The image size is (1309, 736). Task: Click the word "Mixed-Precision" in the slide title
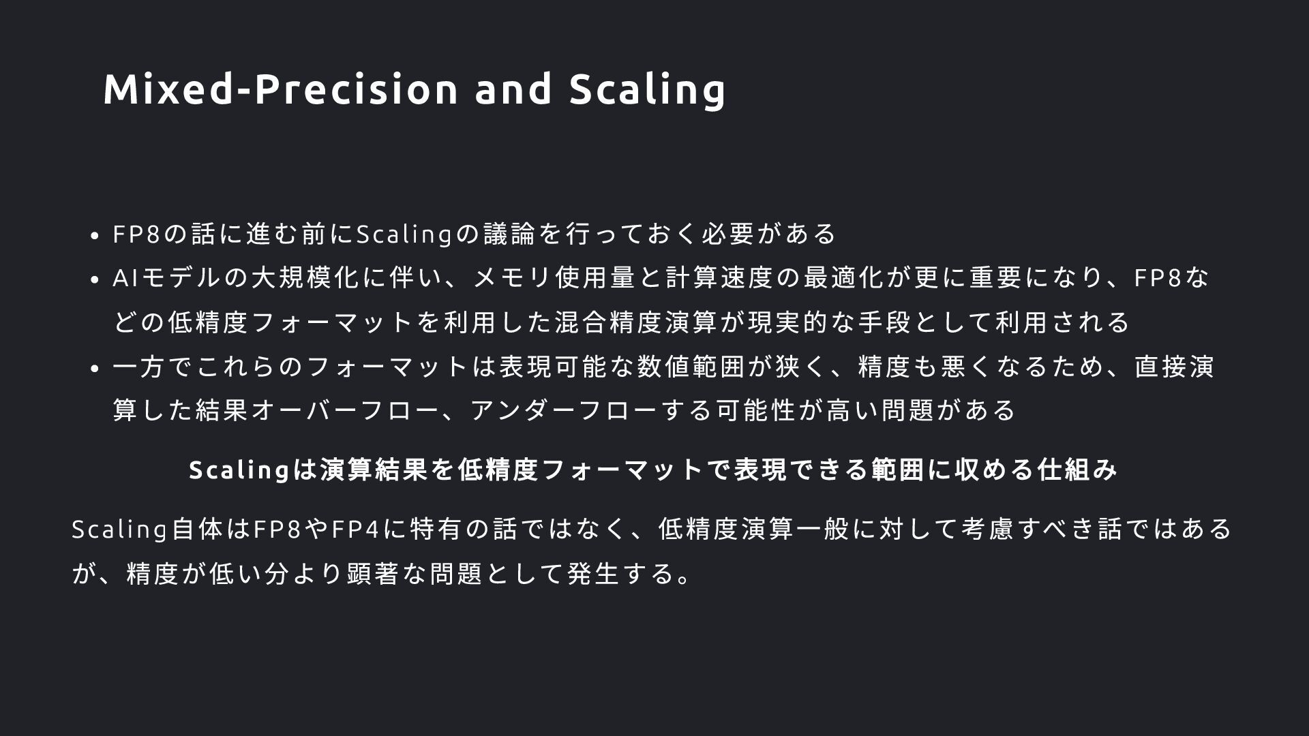pos(280,89)
